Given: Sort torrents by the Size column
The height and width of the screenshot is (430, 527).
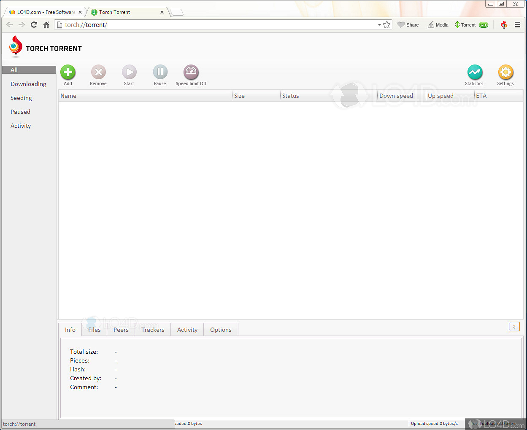Looking at the screenshot, I should [x=239, y=96].
